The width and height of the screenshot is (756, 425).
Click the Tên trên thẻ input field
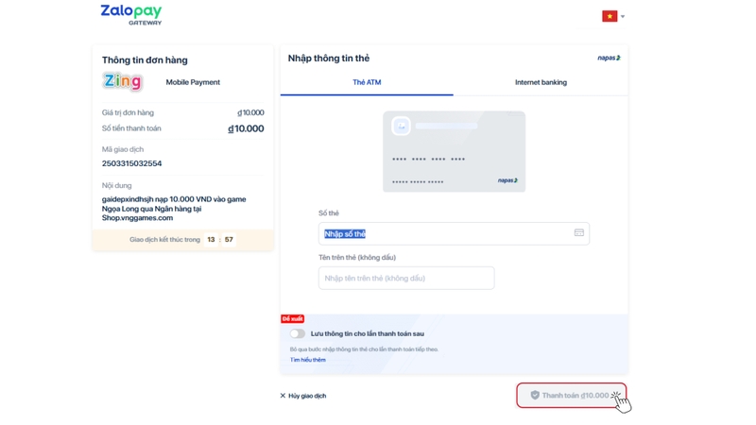pos(406,279)
